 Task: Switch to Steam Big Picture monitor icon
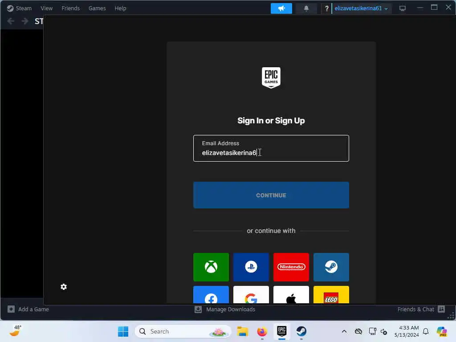click(403, 8)
